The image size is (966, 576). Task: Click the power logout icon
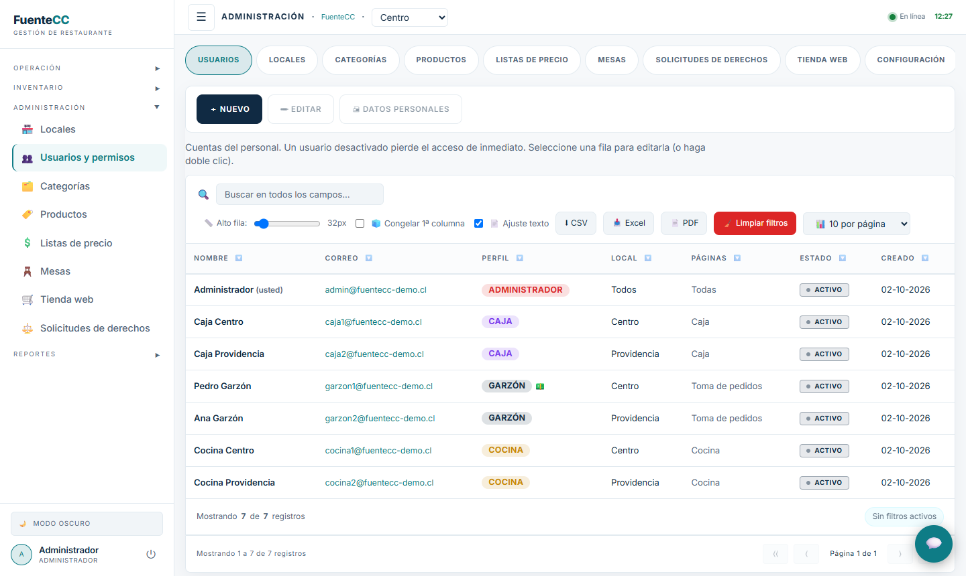151,554
